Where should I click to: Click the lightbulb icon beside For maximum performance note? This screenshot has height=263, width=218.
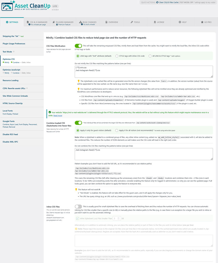click(x=78, y=89)
